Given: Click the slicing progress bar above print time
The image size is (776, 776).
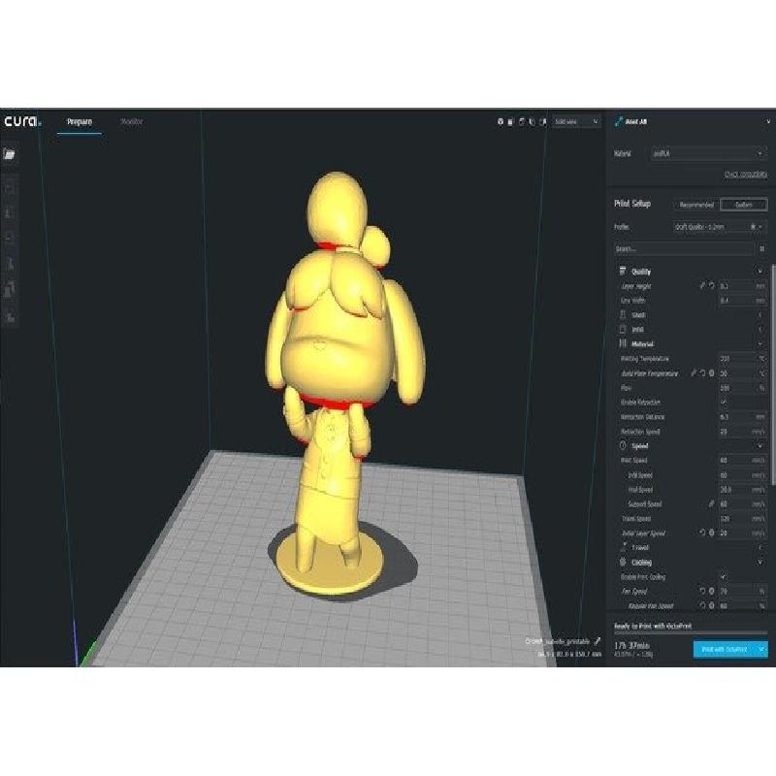Looking at the screenshot, I should click(691, 633).
